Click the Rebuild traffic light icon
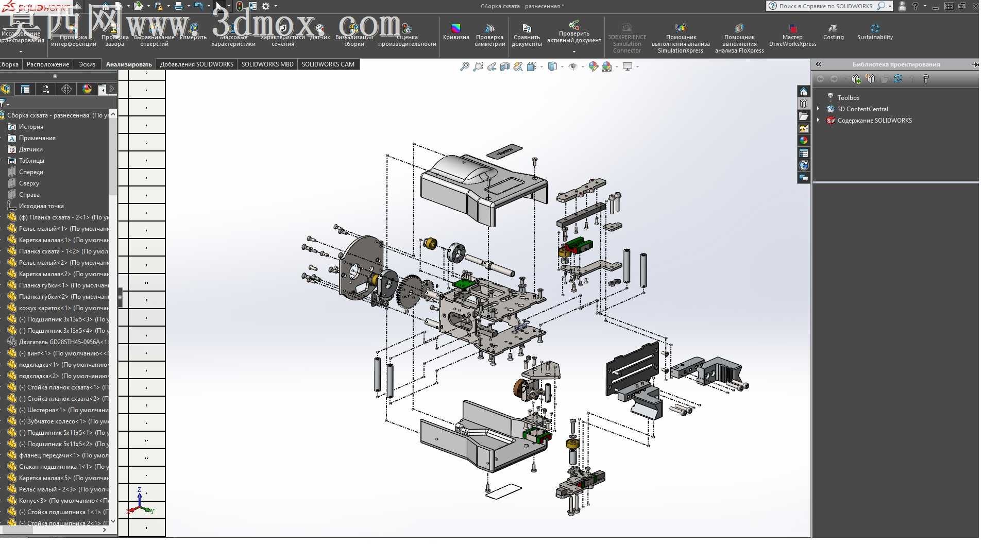 coord(240,6)
